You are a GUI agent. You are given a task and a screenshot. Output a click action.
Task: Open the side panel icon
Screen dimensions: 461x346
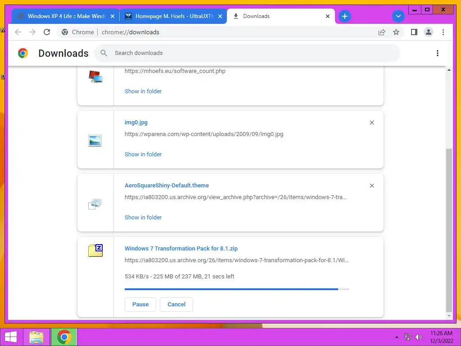[x=414, y=32]
